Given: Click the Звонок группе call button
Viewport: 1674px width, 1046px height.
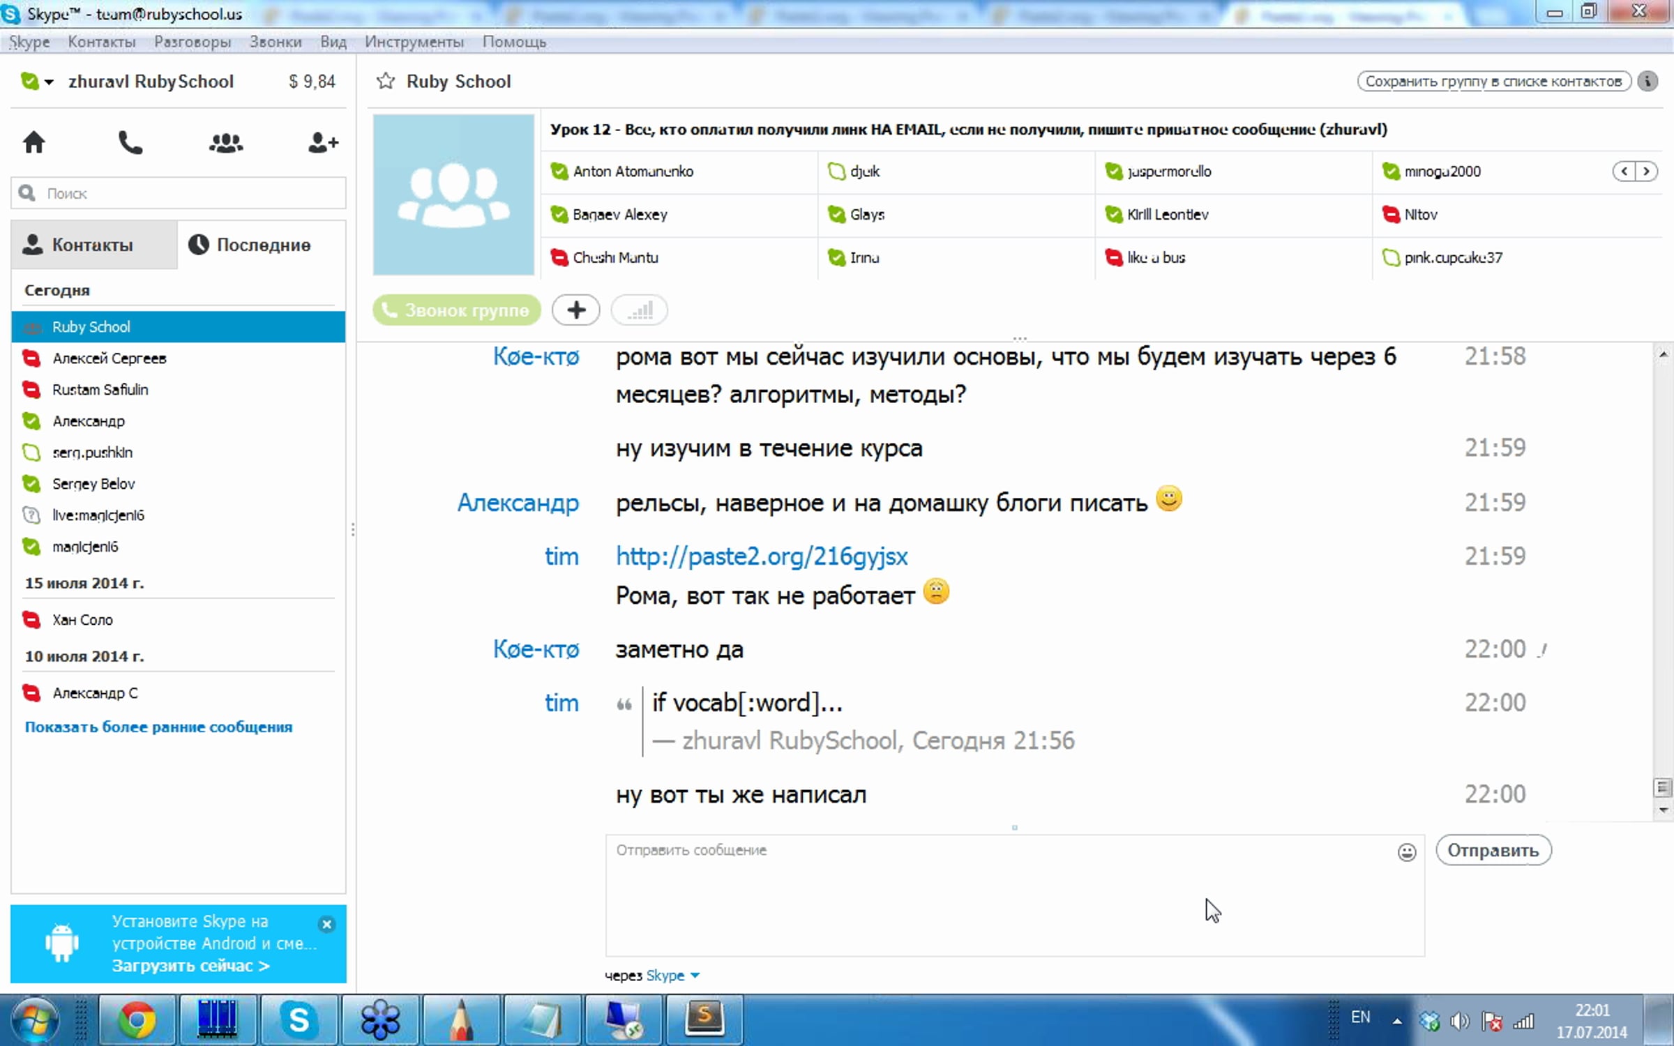Looking at the screenshot, I should (457, 310).
